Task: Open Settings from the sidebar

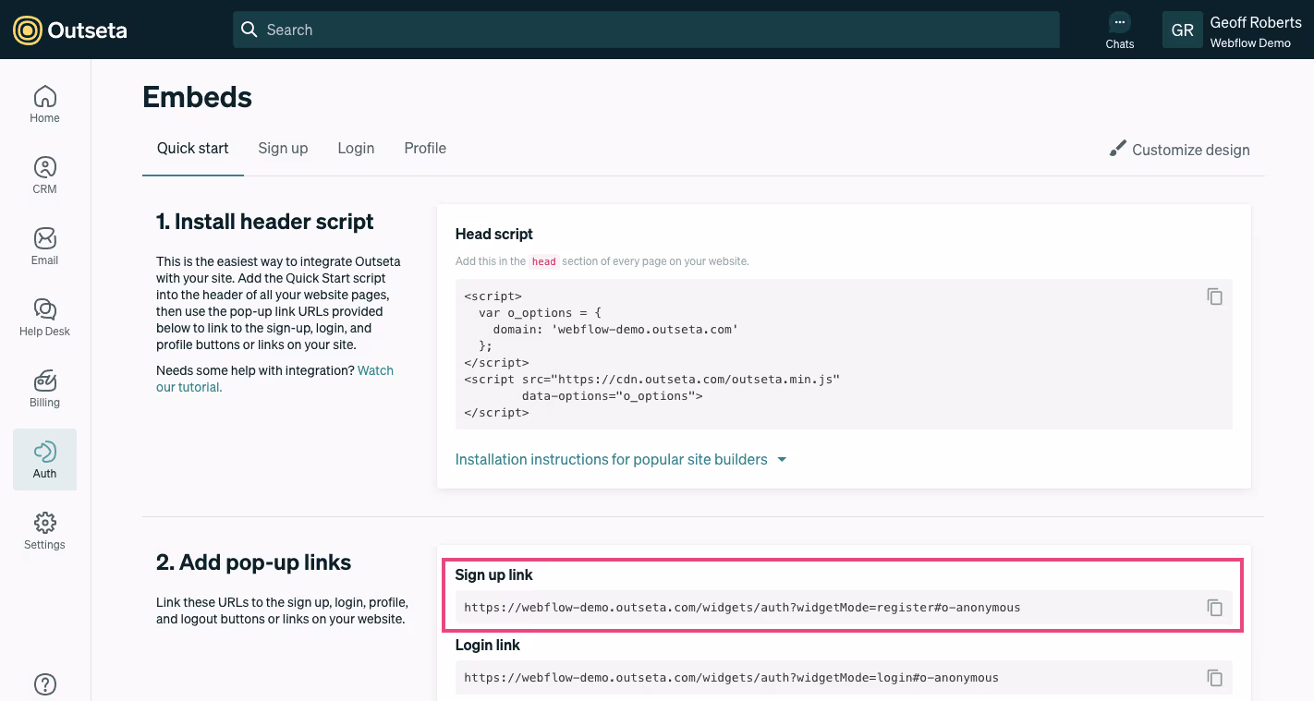Action: (x=44, y=530)
